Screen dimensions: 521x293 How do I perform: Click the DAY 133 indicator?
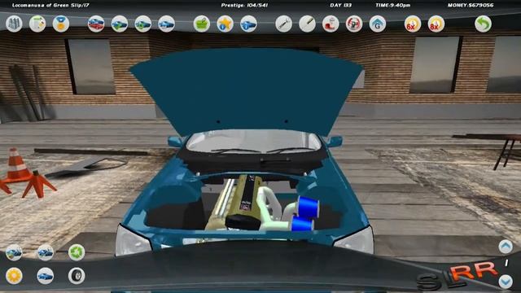click(x=340, y=6)
